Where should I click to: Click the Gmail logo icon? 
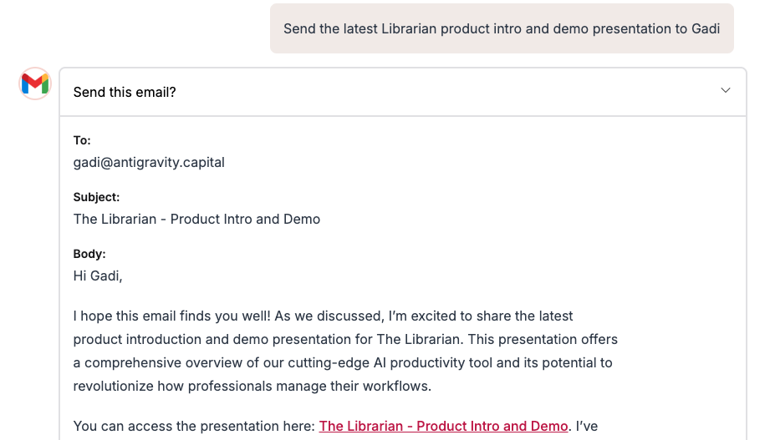(35, 83)
